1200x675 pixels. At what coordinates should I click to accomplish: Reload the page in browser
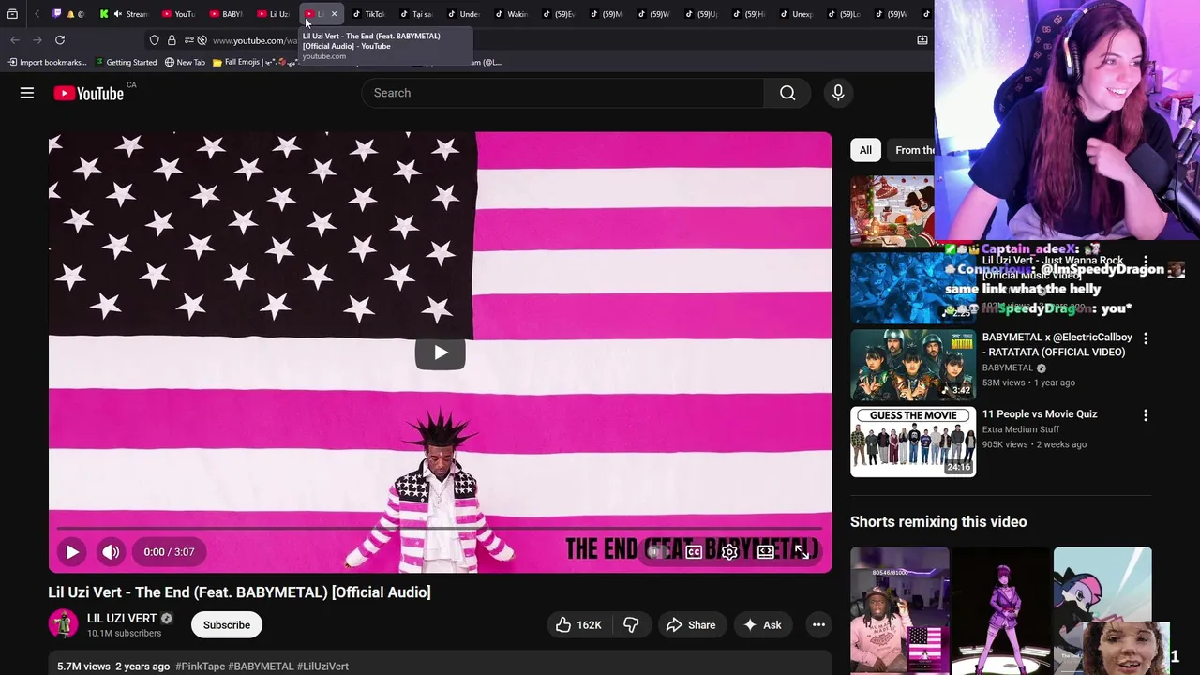tap(60, 40)
